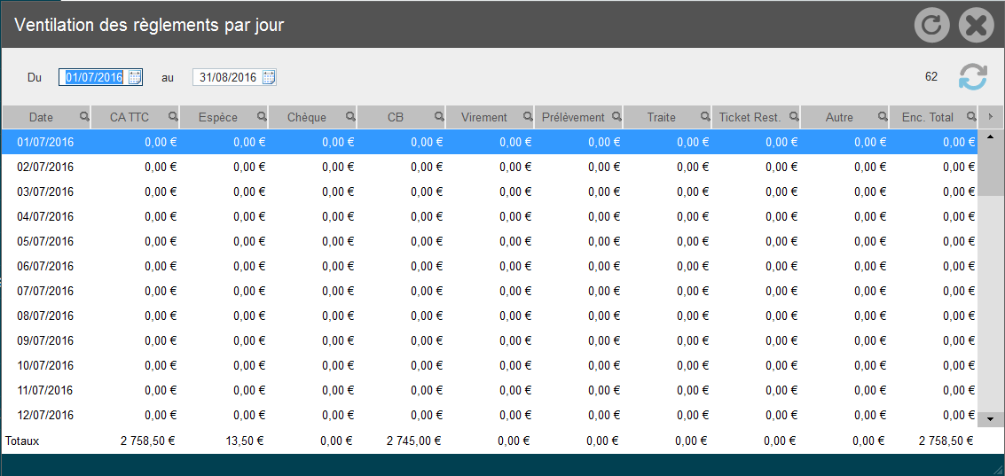1005x476 pixels.
Task: Click the 2 745,00 € CB total
Action: coord(414,441)
